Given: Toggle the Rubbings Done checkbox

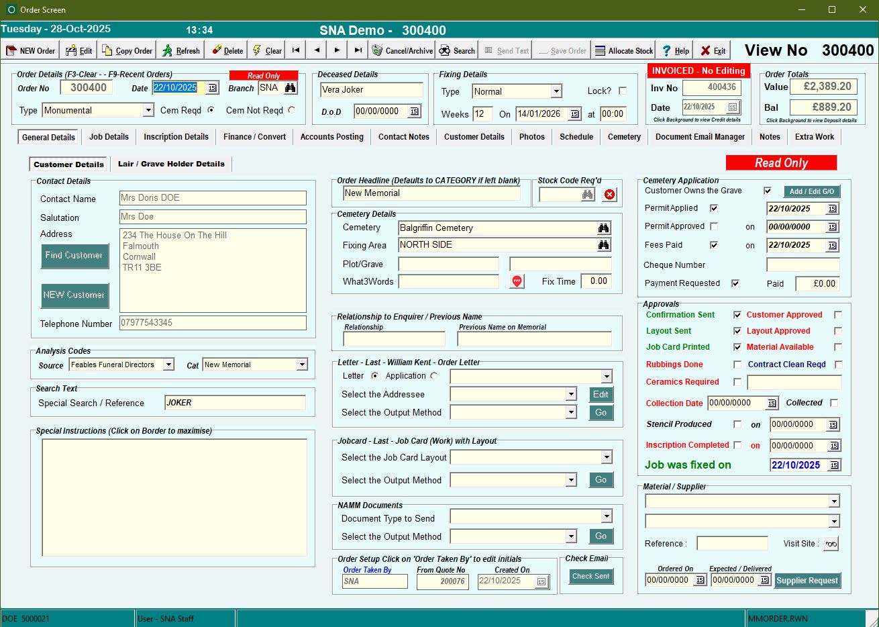Looking at the screenshot, I should pos(737,365).
